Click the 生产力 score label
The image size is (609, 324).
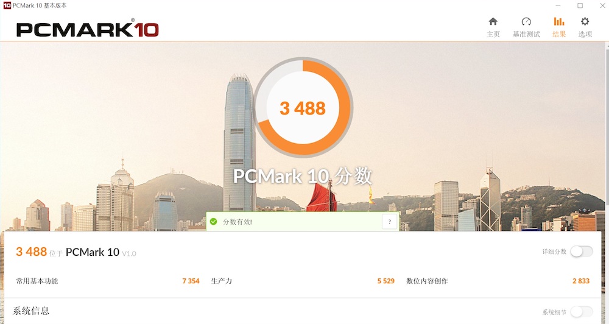222,281
